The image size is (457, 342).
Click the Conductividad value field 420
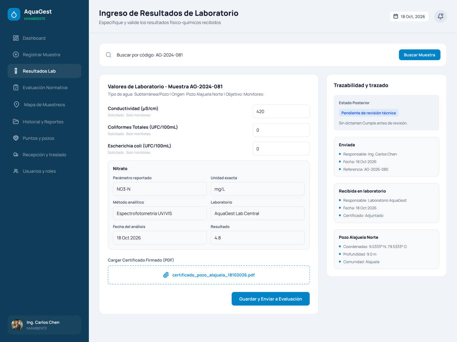point(281,112)
